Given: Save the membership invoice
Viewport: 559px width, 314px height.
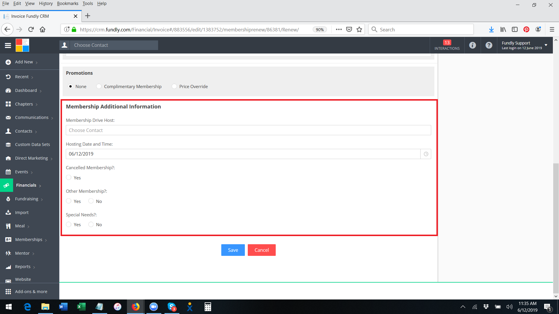Looking at the screenshot, I should [233, 250].
